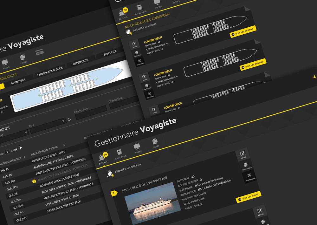Switch to the Sun Deck tab

tap(110, 53)
